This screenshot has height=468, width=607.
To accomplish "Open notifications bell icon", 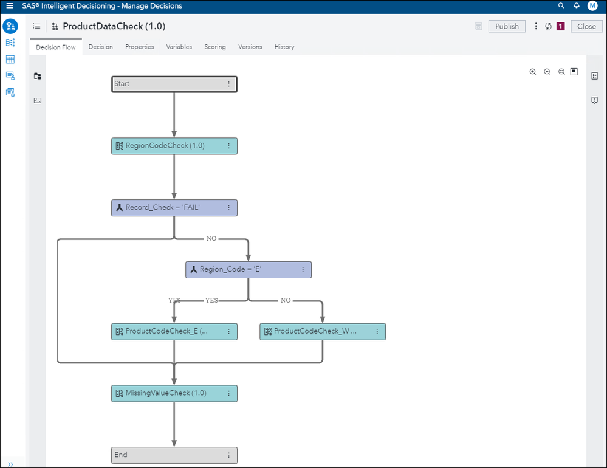I will click(x=577, y=5).
